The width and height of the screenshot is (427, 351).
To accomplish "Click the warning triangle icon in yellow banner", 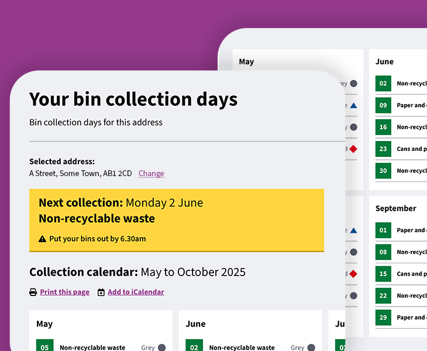I will (42, 239).
